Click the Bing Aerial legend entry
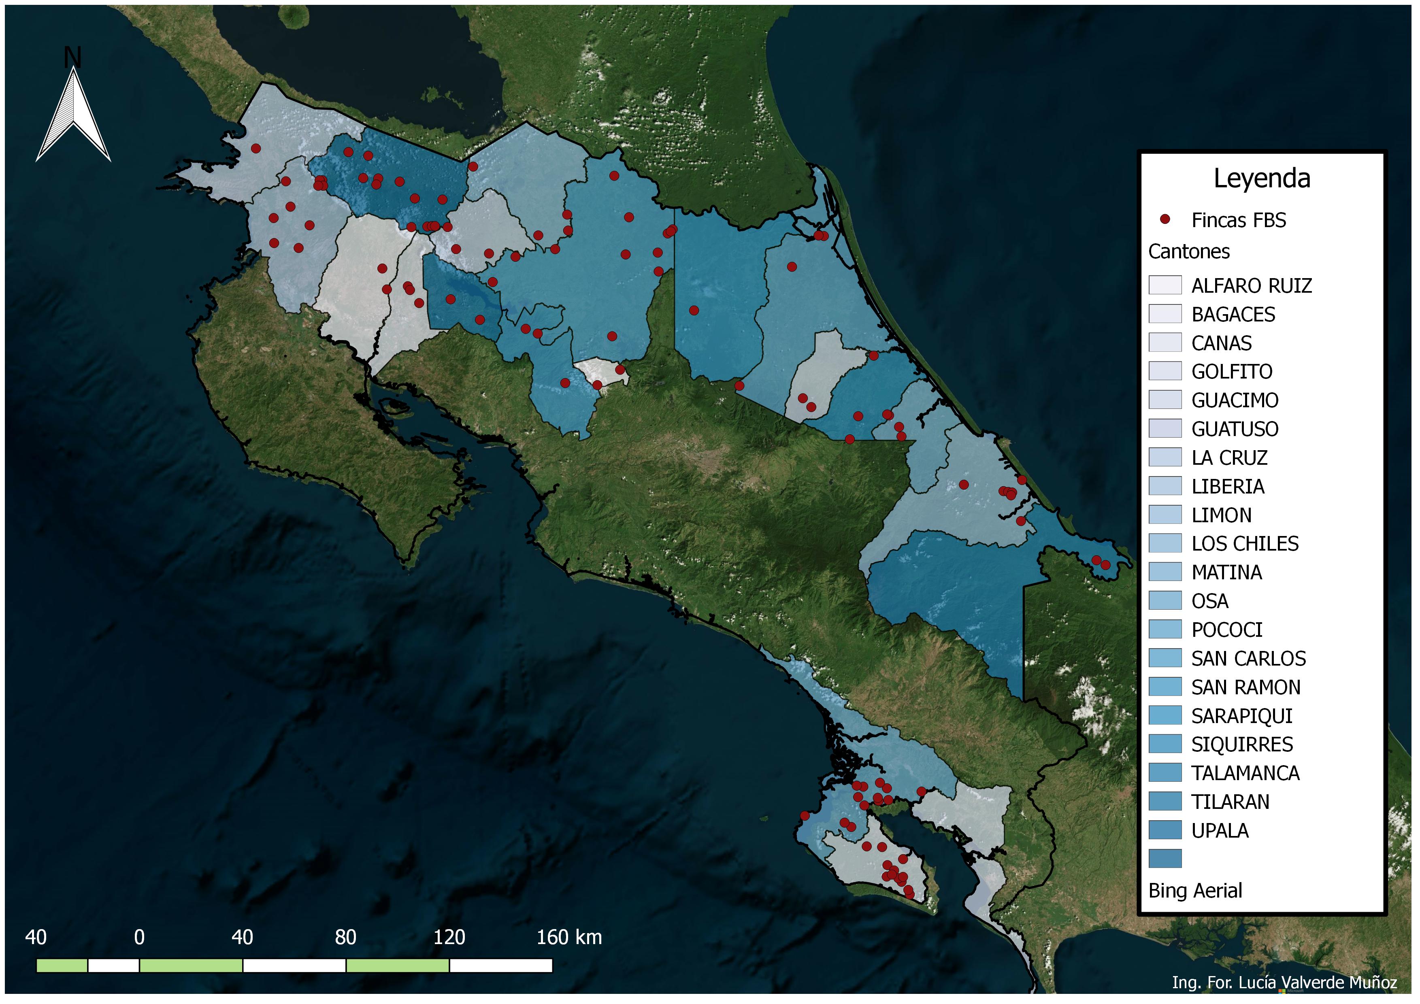This screenshot has height=1004, width=1420. (1195, 891)
